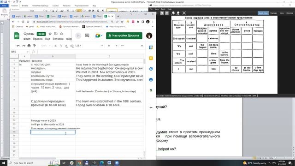Check cloud save status icon

(x=61, y=34)
